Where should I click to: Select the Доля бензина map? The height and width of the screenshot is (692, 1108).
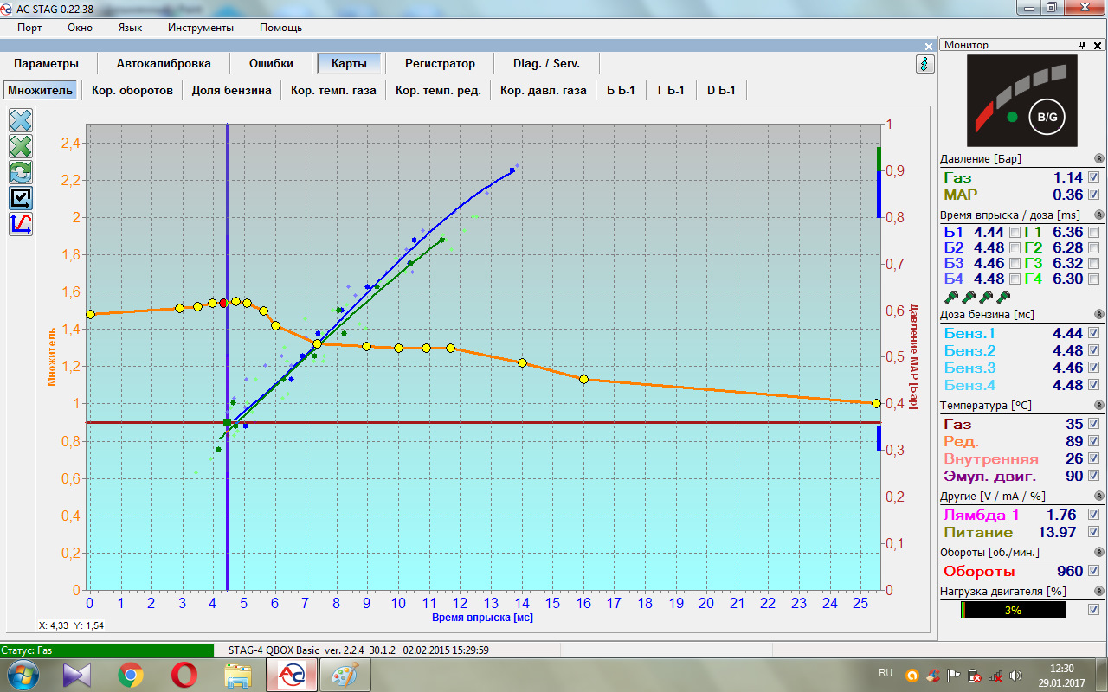[231, 90]
